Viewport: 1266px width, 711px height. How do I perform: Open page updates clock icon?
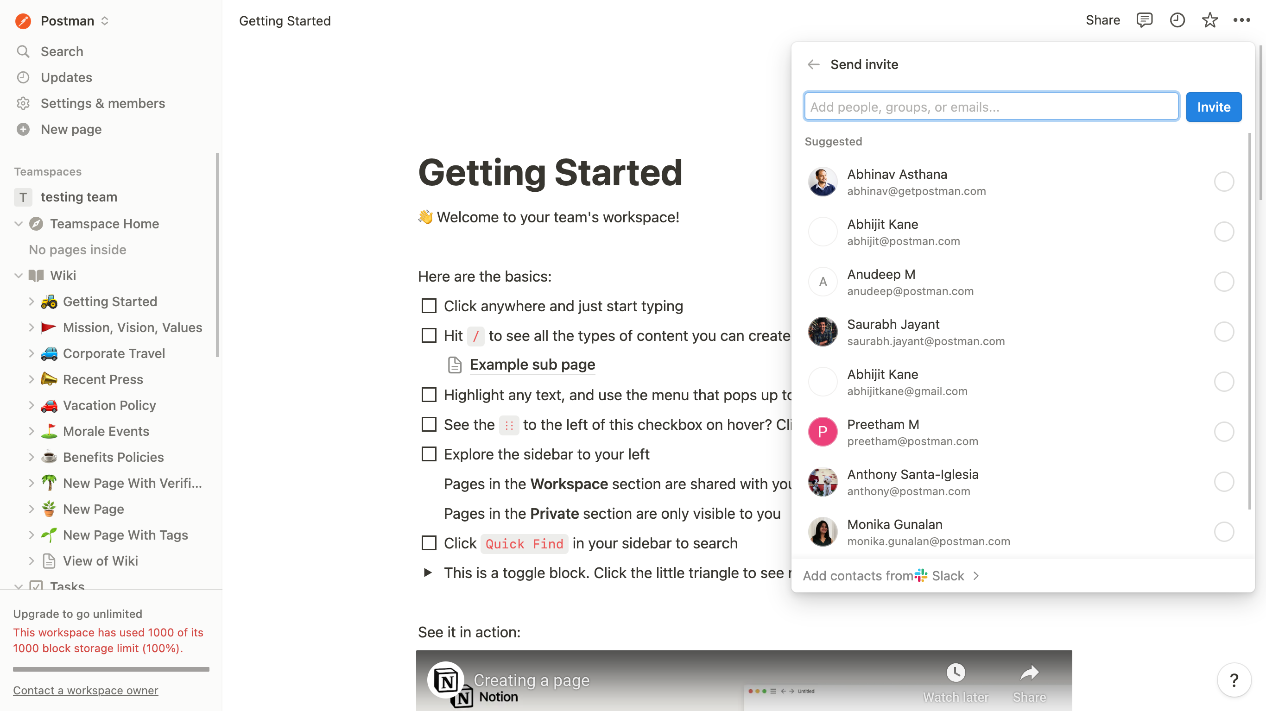pos(1177,20)
